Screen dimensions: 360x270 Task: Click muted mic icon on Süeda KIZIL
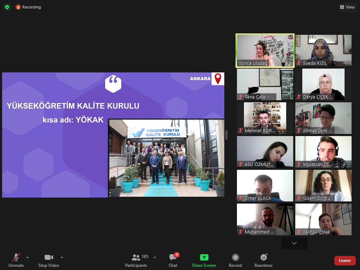pos(299,63)
